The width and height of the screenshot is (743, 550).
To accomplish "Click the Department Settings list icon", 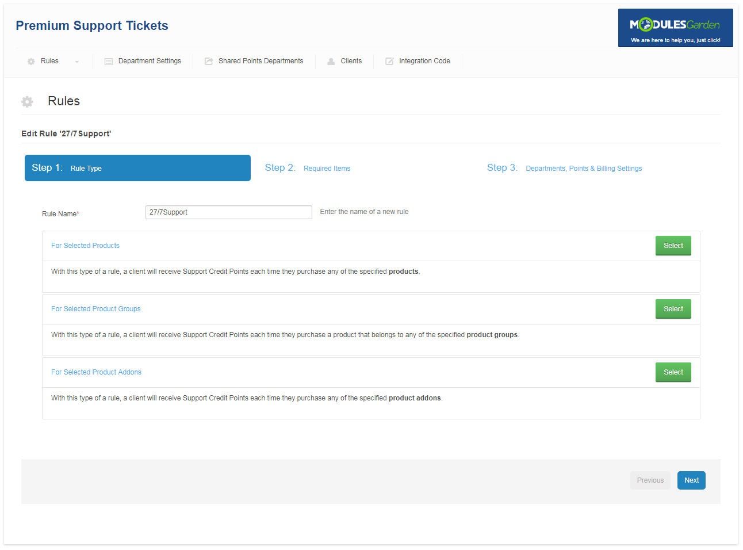I will point(109,62).
